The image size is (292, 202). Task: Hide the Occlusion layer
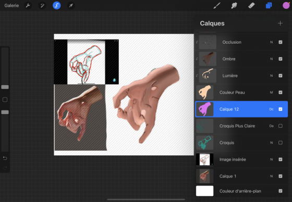[x=281, y=42]
